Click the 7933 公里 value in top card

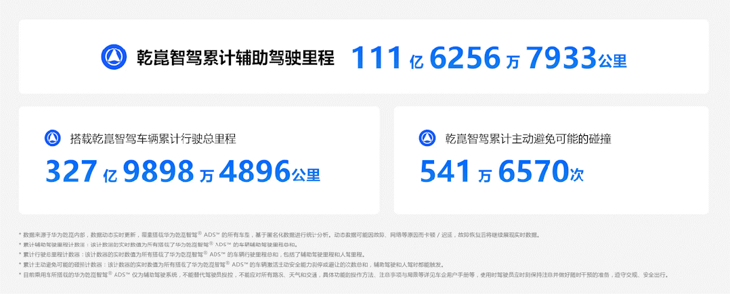coord(577,57)
